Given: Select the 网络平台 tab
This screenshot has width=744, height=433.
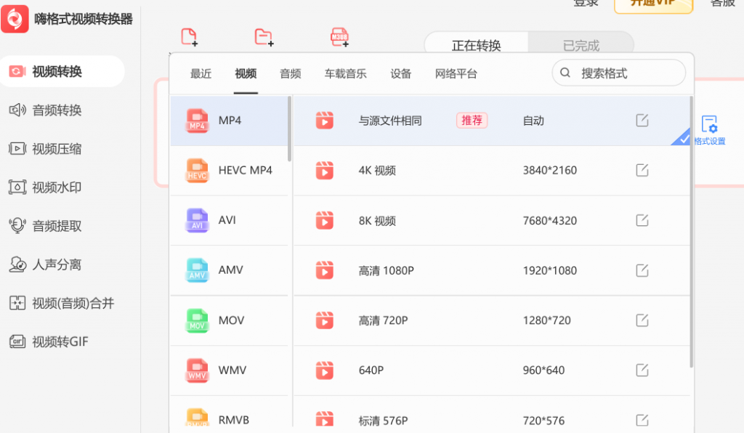Looking at the screenshot, I should (456, 73).
